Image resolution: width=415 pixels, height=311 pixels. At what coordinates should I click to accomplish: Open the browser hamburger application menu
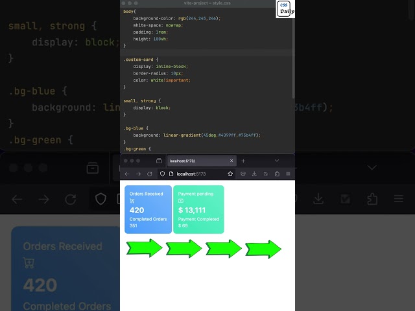(x=288, y=174)
